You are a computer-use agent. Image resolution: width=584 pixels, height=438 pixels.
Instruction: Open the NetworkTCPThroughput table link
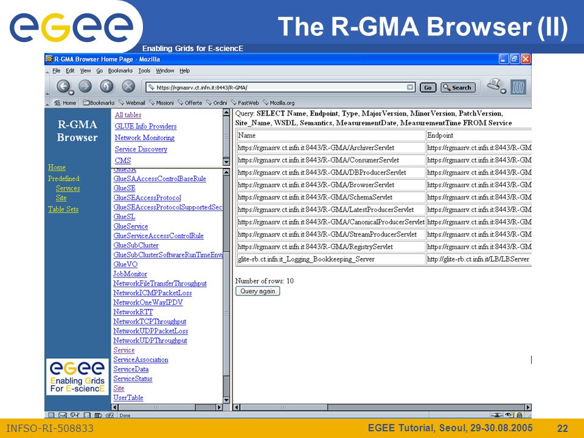tap(150, 321)
